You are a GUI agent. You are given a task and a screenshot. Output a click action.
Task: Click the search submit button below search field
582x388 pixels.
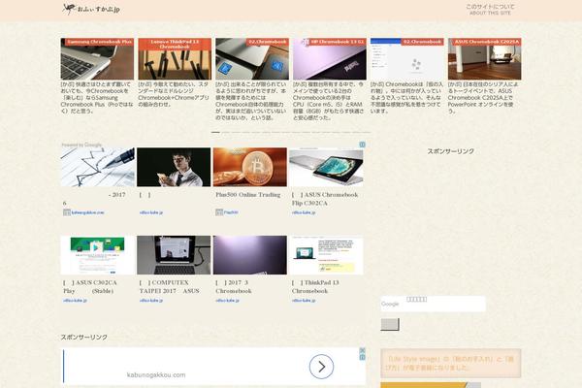390,324
